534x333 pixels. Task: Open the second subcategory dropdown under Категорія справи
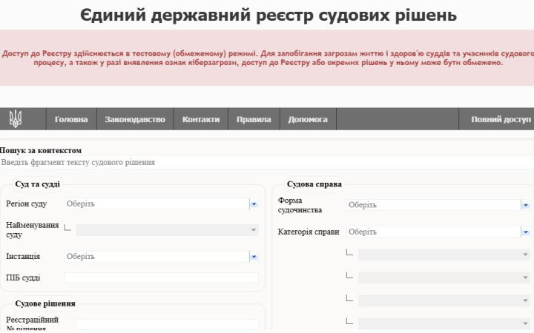point(444,277)
